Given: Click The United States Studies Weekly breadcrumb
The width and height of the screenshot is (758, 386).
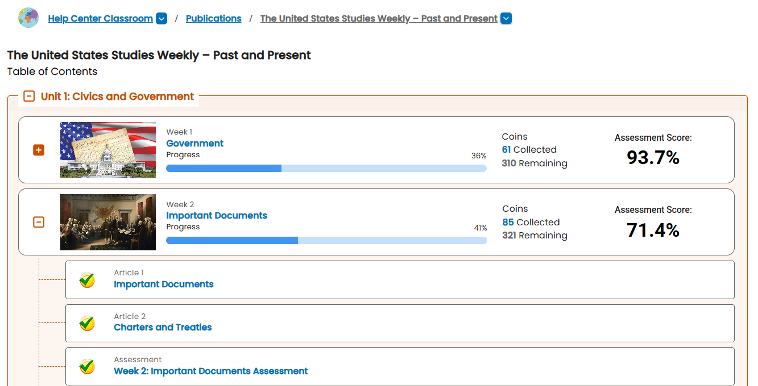Looking at the screenshot, I should pos(379,19).
